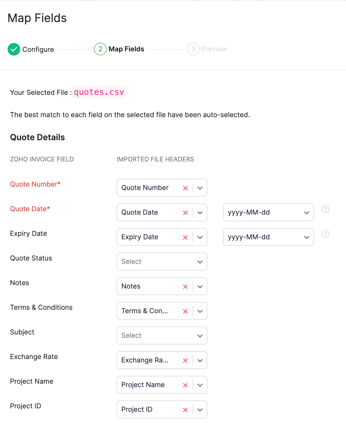View Expiry Date format help
Screen dimensions: 346x423
click(325, 234)
